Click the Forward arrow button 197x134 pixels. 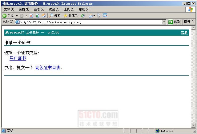pos(21,16)
